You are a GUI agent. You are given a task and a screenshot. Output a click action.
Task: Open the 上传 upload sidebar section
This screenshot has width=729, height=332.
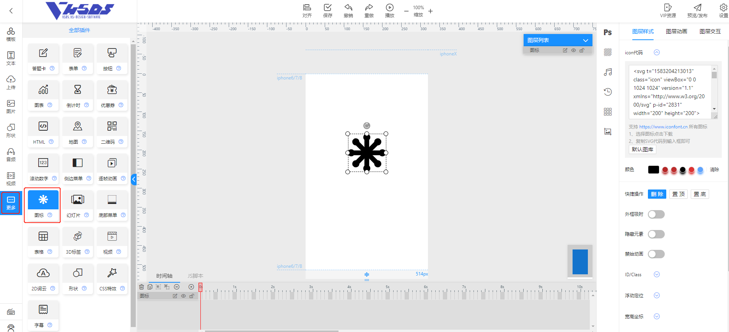(11, 83)
